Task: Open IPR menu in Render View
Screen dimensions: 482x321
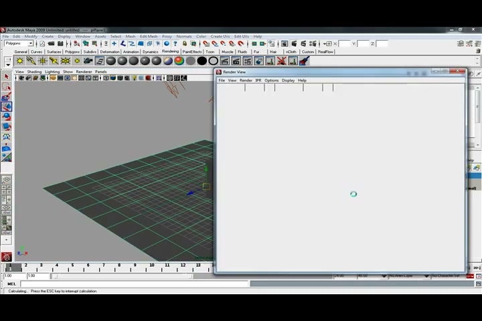Action: (x=258, y=80)
